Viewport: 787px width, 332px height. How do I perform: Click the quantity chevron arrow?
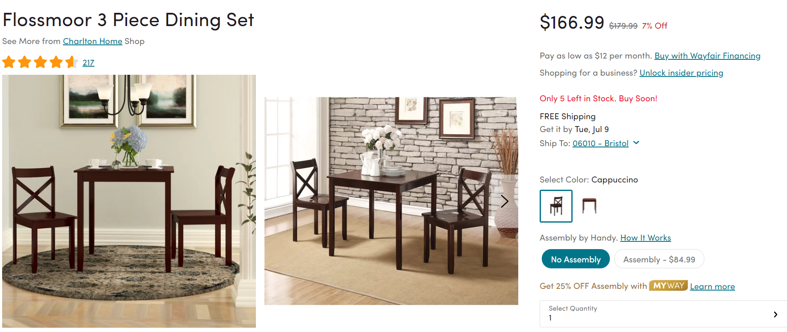point(775,314)
